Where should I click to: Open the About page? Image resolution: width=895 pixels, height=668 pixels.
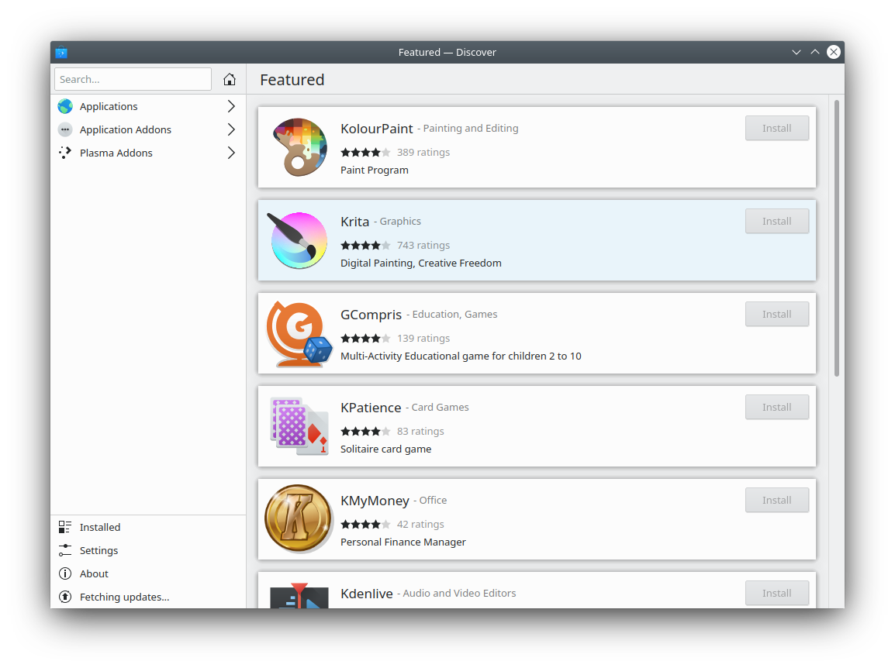pyautogui.click(x=148, y=574)
